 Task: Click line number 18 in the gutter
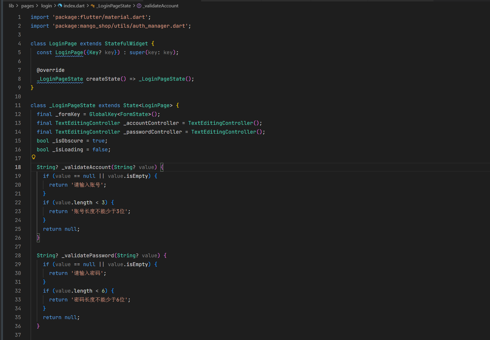click(x=18, y=167)
